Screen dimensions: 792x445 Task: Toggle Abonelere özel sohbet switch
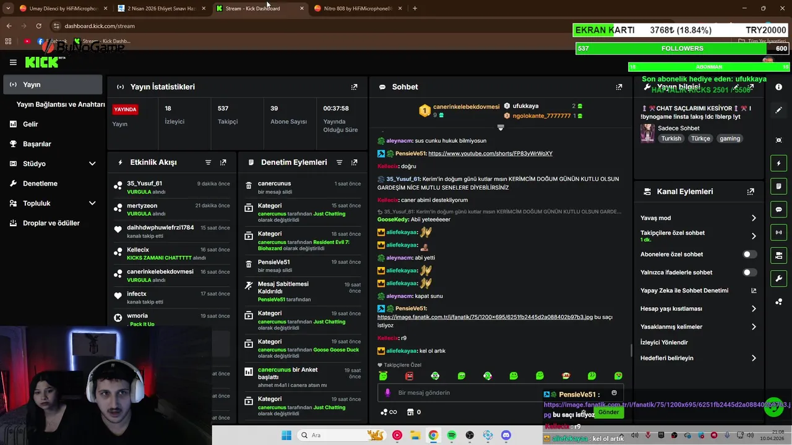[749, 255]
